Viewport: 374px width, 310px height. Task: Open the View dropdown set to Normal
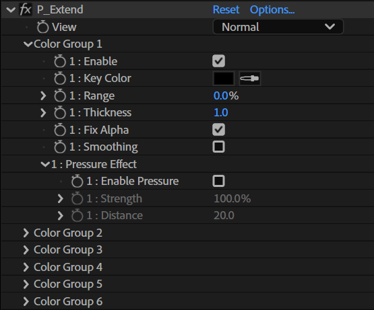pos(278,27)
